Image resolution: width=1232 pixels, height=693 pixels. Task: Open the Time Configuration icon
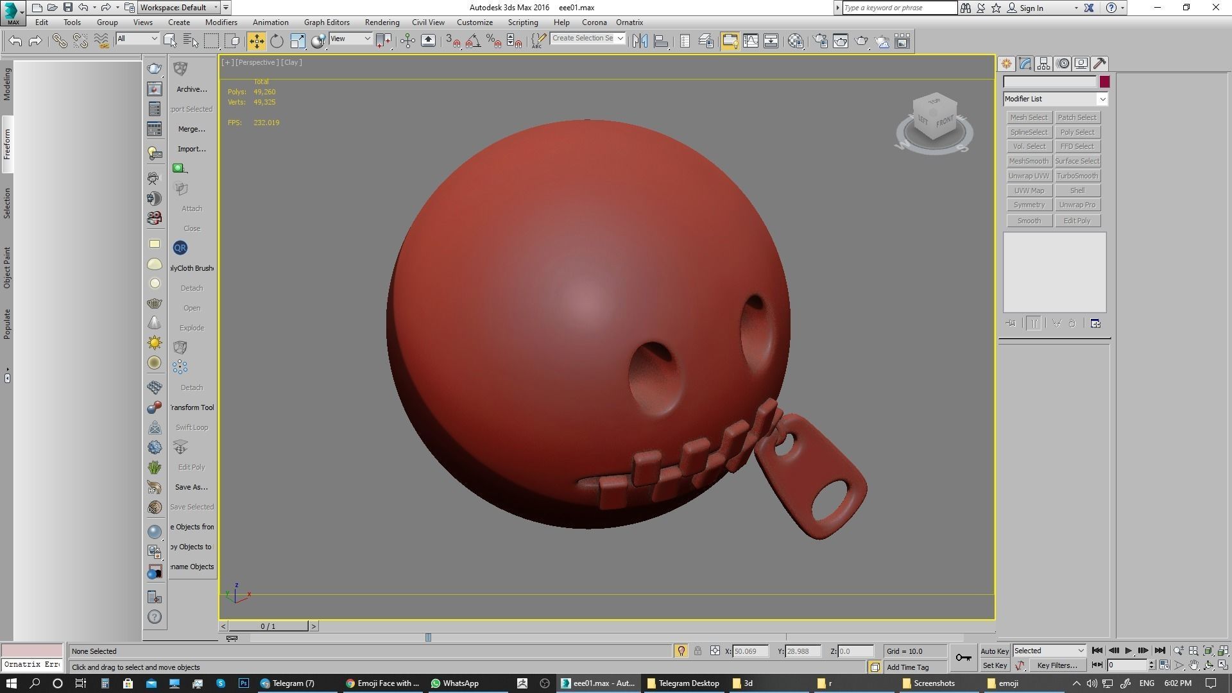click(1165, 665)
